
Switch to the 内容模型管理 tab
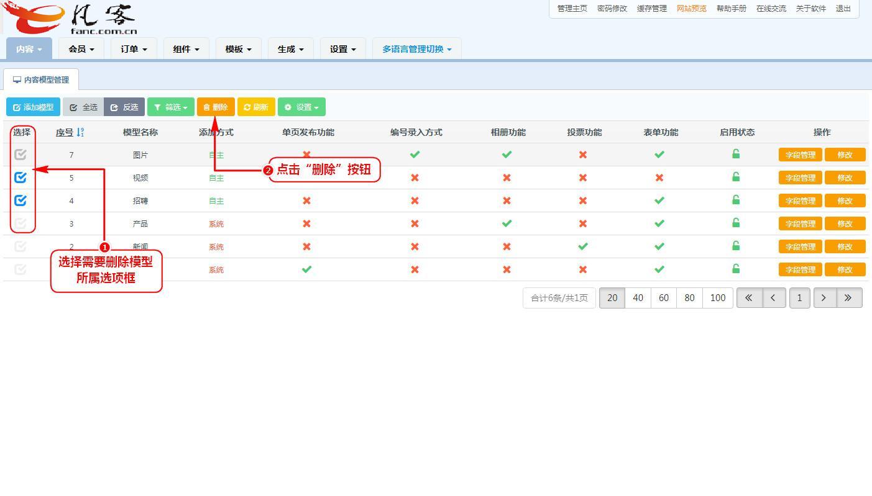[41, 80]
